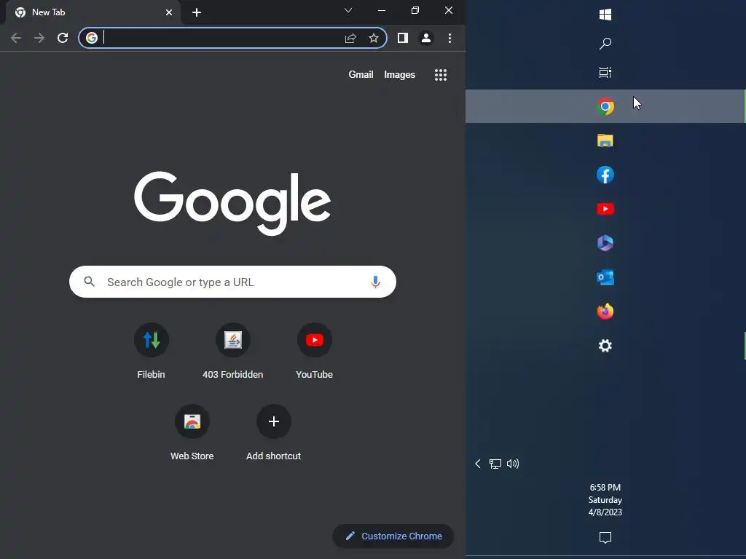Click the Customize Chrome button
This screenshot has width=746, height=559.
coord(393,536)
